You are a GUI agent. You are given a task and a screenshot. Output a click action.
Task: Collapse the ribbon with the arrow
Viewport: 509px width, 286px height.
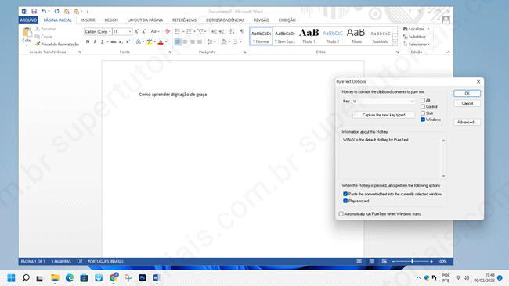(448, 52)
